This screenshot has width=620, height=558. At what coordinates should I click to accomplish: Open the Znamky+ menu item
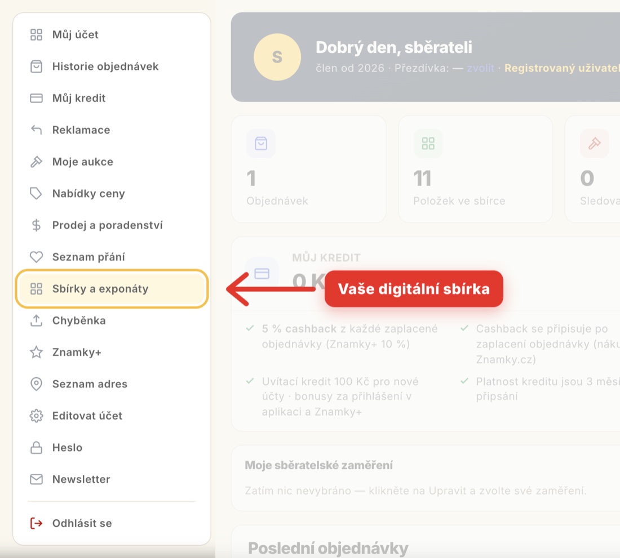pos(112,352)
